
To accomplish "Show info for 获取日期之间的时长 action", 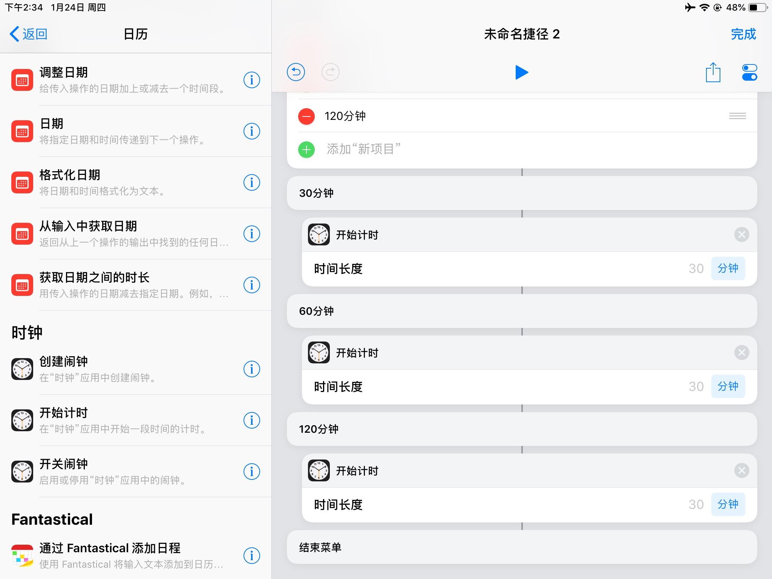I will pos(251,285).
